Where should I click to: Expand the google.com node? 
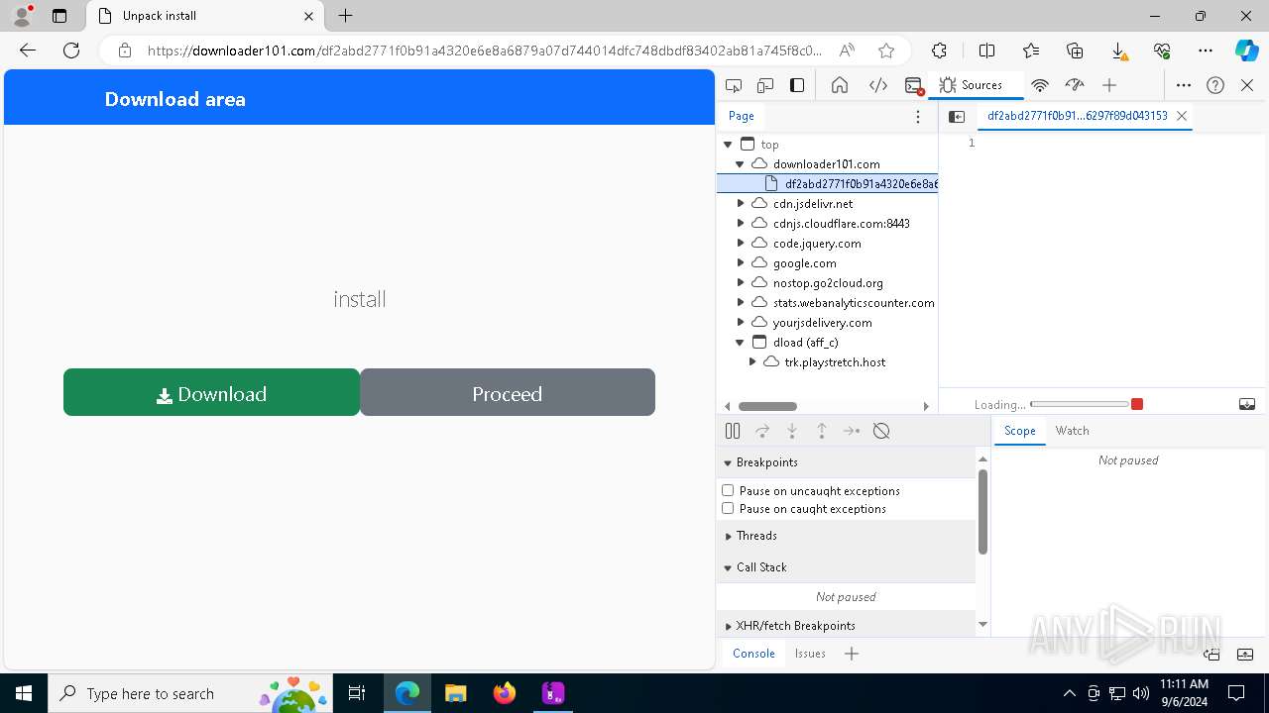click(x=740, y=262)
